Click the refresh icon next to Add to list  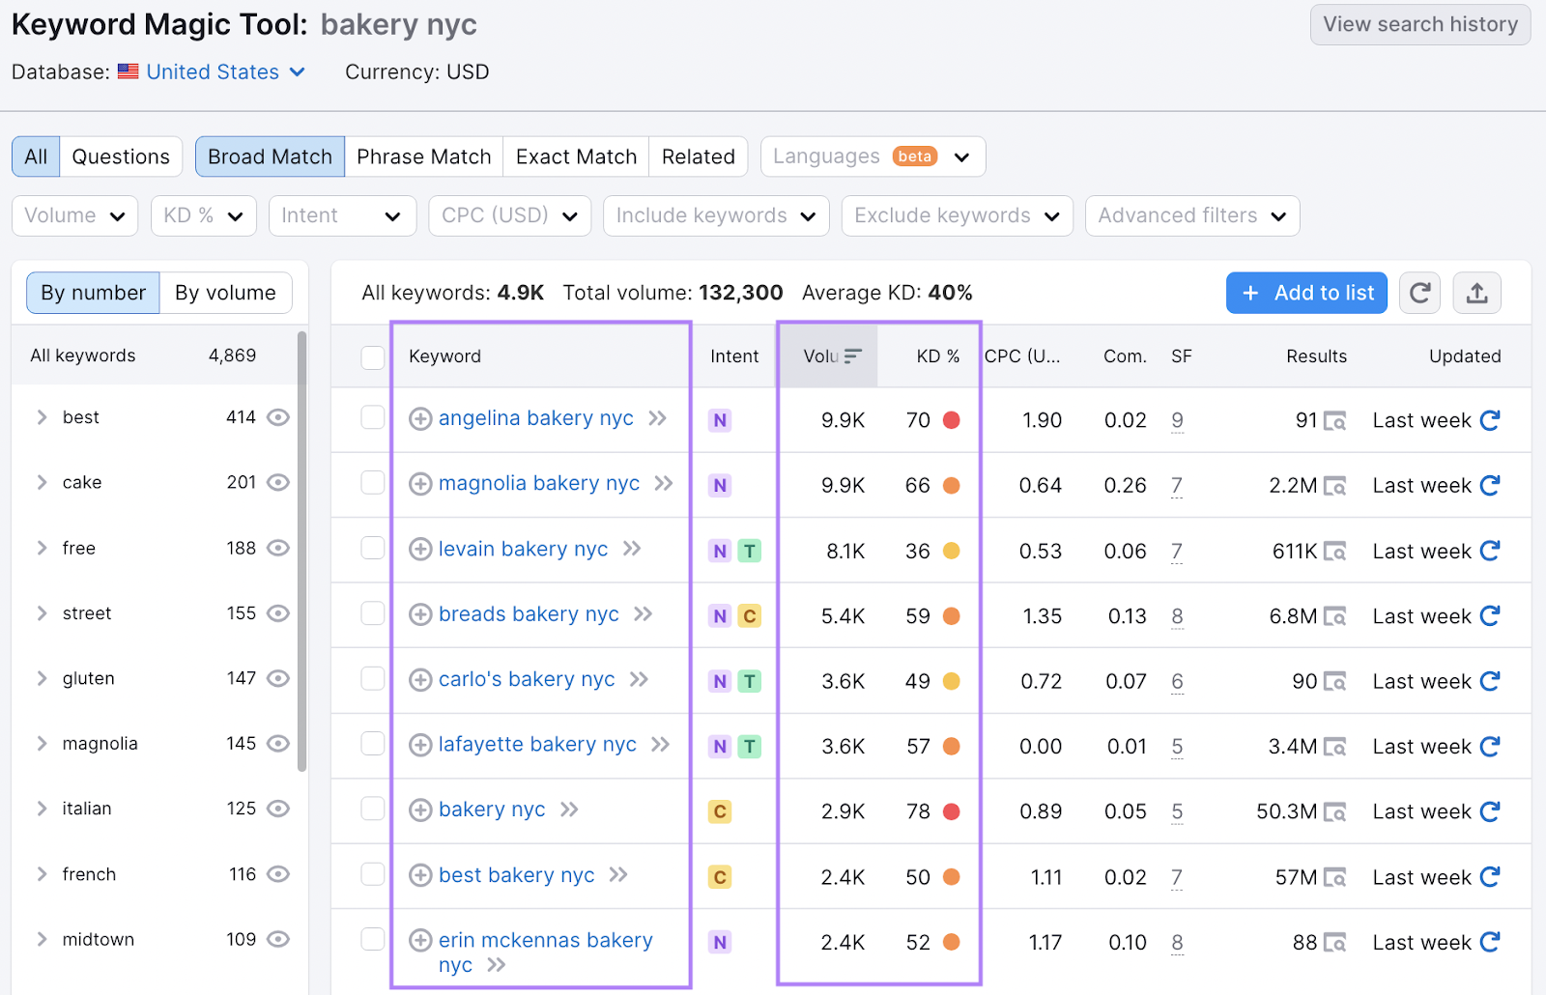coord(1419,293)
